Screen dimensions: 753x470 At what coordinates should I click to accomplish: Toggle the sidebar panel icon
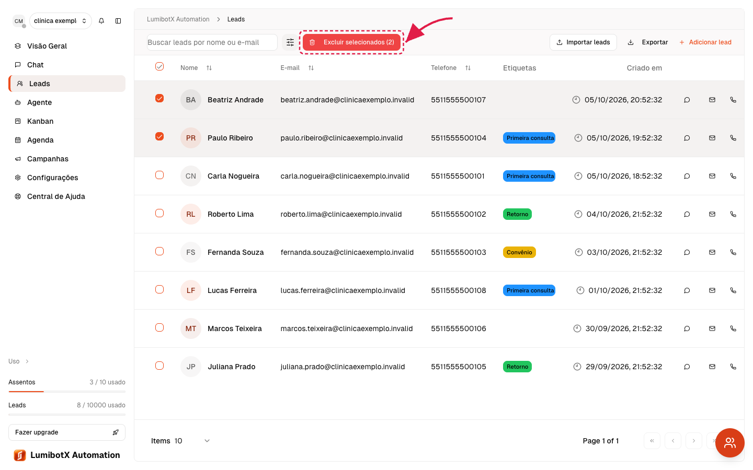[x=118, y=21]
